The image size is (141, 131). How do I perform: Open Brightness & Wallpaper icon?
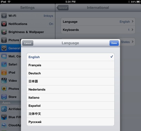(4, 32)
